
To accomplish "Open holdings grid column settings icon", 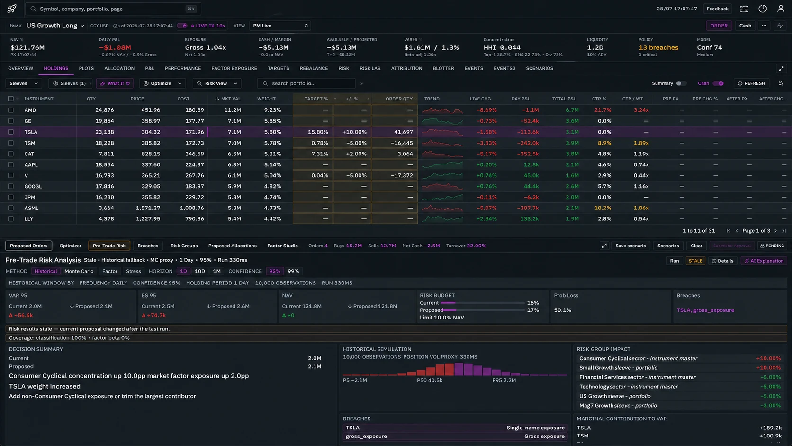I will coord(781,83).
